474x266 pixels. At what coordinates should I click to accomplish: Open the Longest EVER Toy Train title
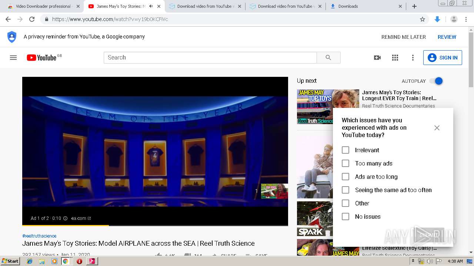(x=399, y=95)
